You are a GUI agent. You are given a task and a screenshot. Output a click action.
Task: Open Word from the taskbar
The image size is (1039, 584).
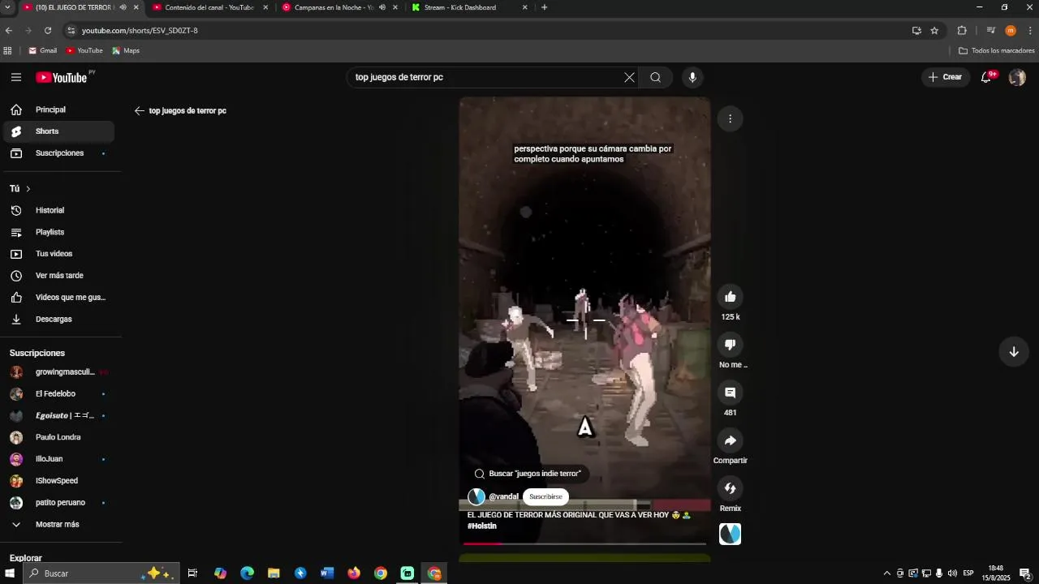[327, 573]
